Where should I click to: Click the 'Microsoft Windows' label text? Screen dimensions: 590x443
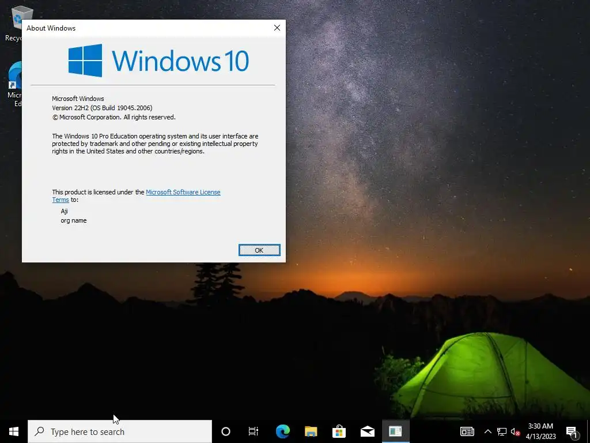pos(78,99)
